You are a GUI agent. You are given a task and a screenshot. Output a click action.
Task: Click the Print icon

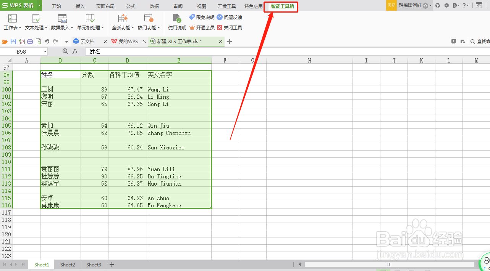point(30,42)
